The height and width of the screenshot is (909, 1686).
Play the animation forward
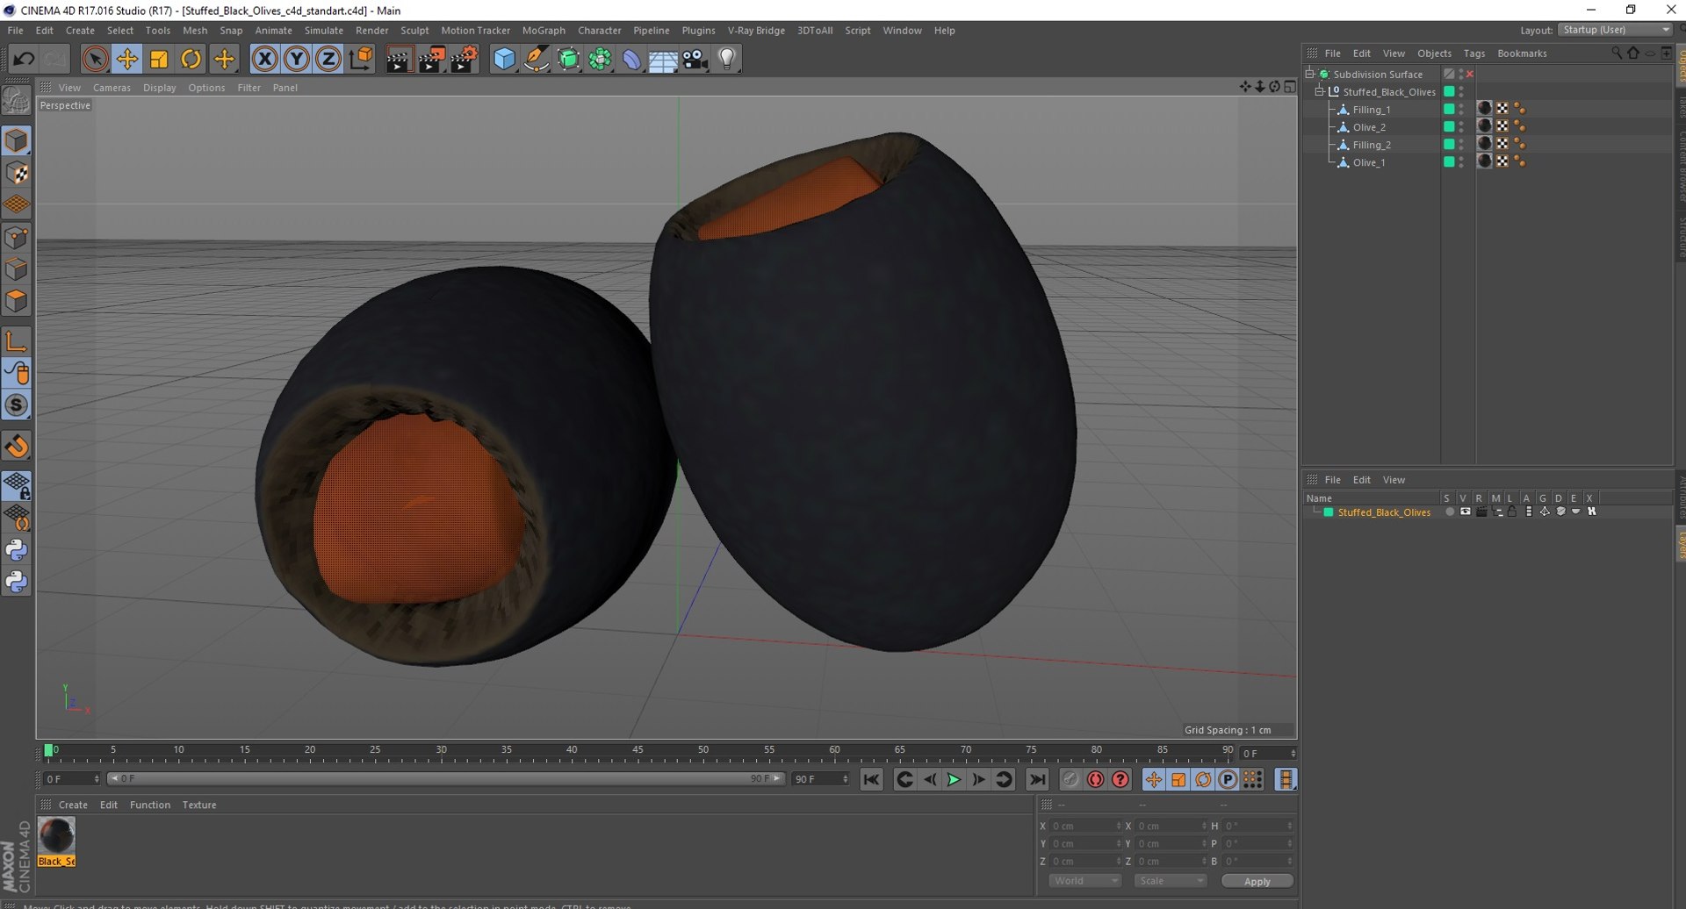tap(954, 779)
